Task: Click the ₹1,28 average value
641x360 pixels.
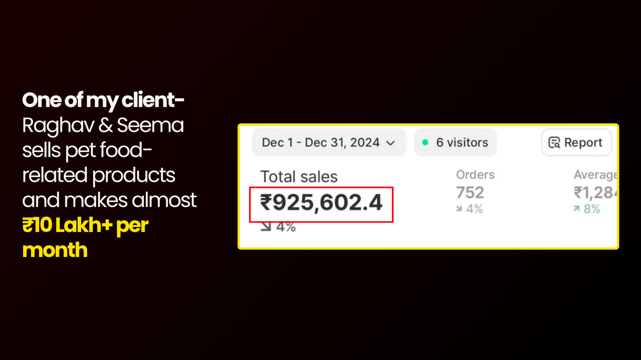Action: tap(595, 192)
